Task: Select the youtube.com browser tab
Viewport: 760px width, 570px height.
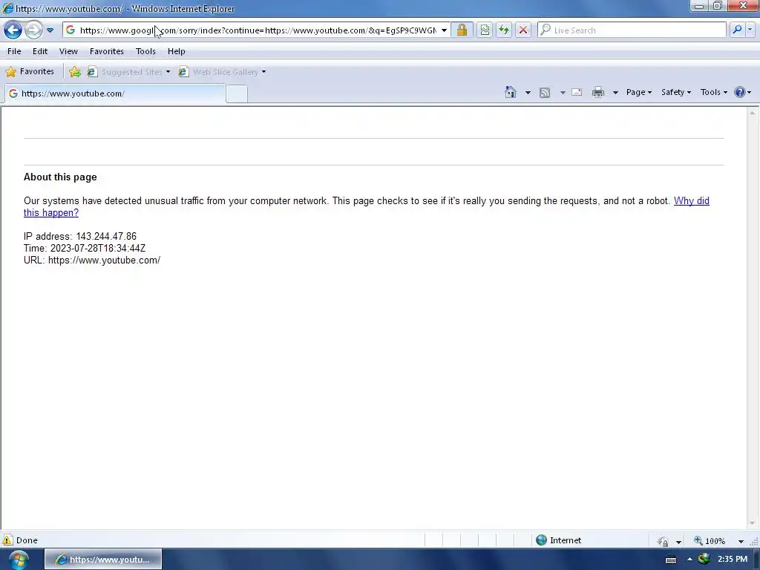Action: coord(115,94)
